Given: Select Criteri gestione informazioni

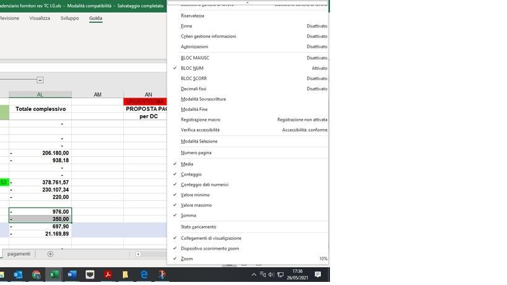Looking at the screenshot, I should pyautogui.click(x=248, y=37).
